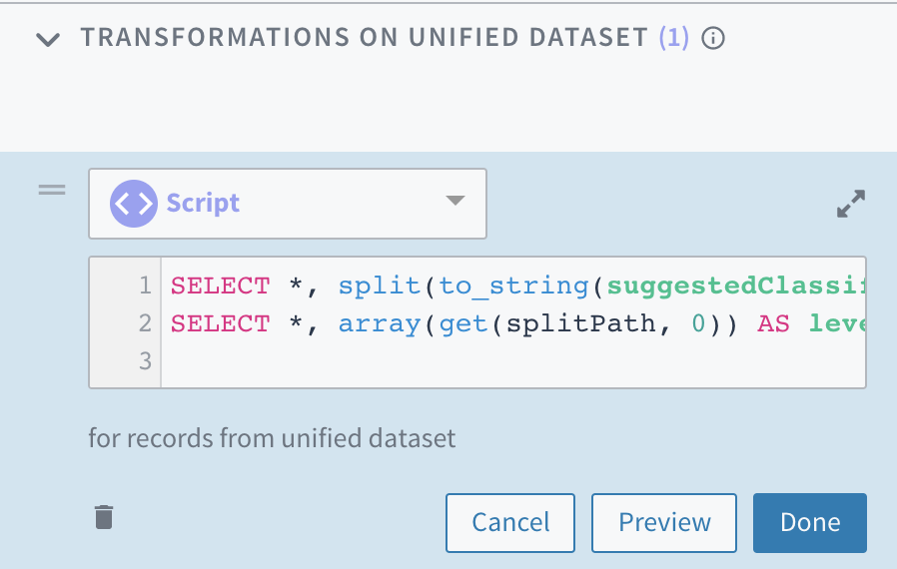Click the 'array' function name in line 2
Viewport: 897px width, 569px height.
(380, 324)
